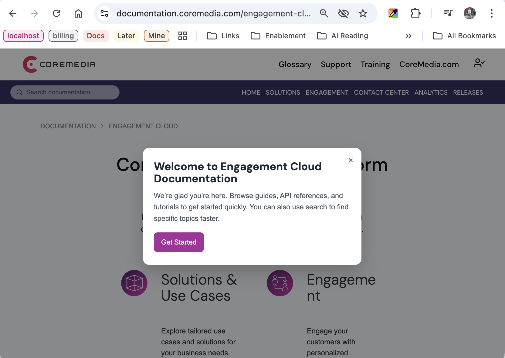This screenshot has height=358, width=505.
Task: Click the DOCUMENTATION breadcrumb
Action: pyautogui.click(x=68, y=126)
